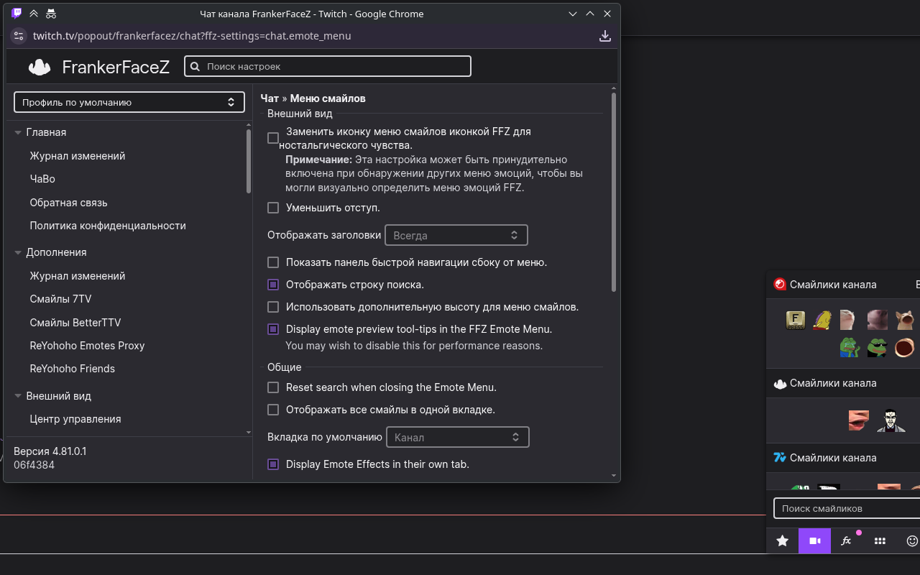Viewport: 920px width, 575px height.
Task: Click the 'Чат' breadcrumb link
Action: (x=270, y=98)
